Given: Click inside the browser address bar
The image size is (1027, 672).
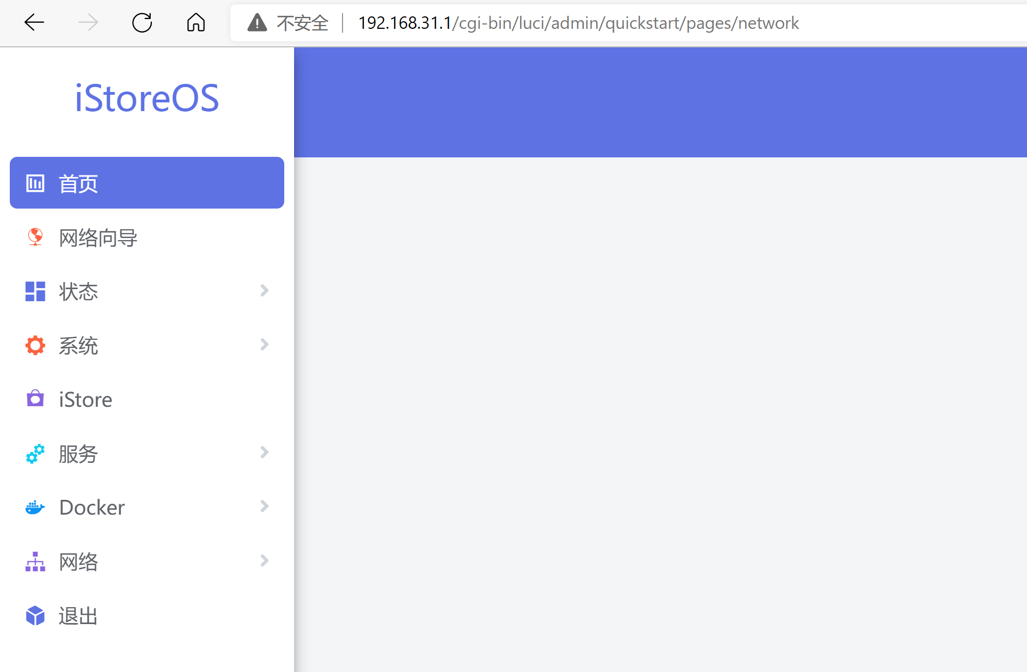Looking at the screenshot, I should [x=577, y=23].
